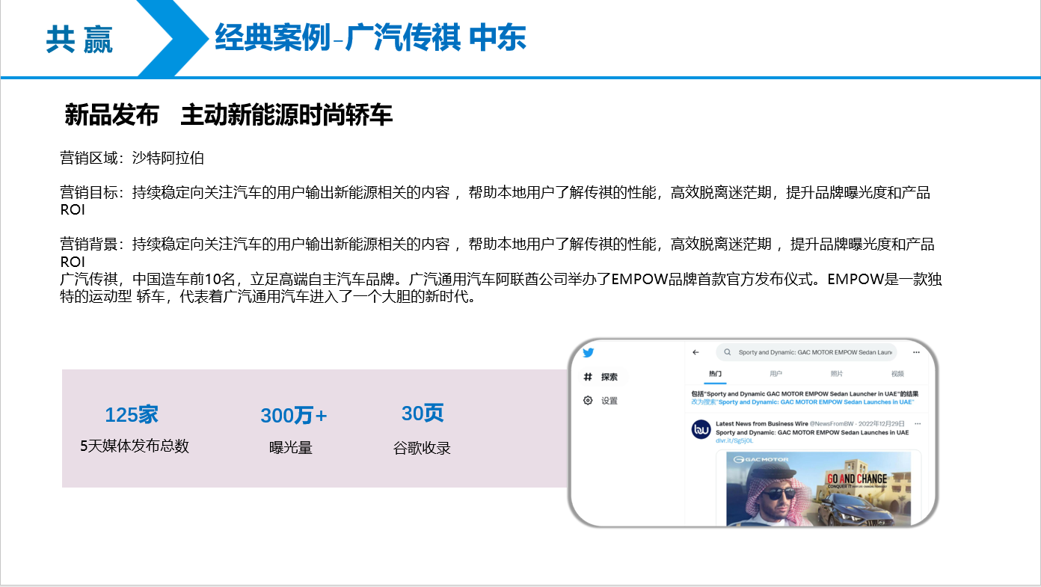The width and height of the screenshot is (1041, 587).
Task: Click the 营销区域：沙特阿拉伯 line
Action: pyautogui.click(x=132, y=158)
